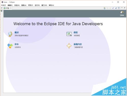The height and width of the screenshot is (96, 127).
Task: Click the Eclipse logo in title bar
Action: 2,2
